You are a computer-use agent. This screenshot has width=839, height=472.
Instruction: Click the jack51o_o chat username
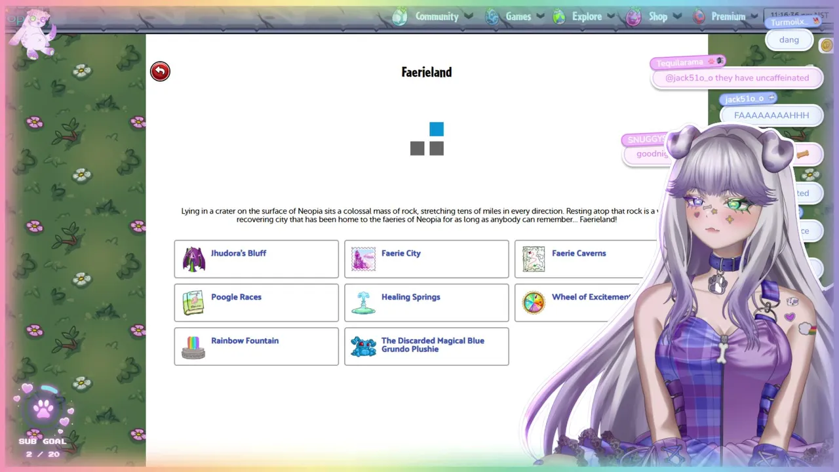pyautogui.click(x=744, y=99)
